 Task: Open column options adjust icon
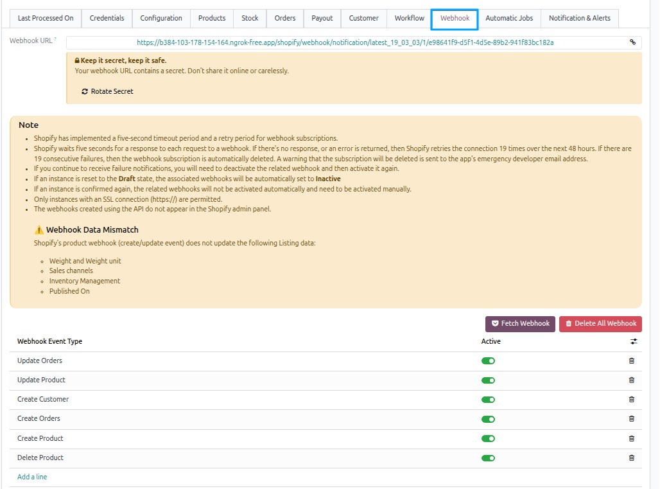(x=634, y=342)
